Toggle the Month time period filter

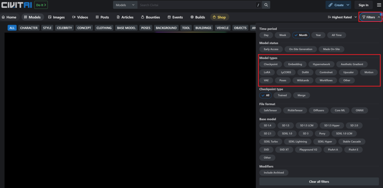[x=301, y=35]
